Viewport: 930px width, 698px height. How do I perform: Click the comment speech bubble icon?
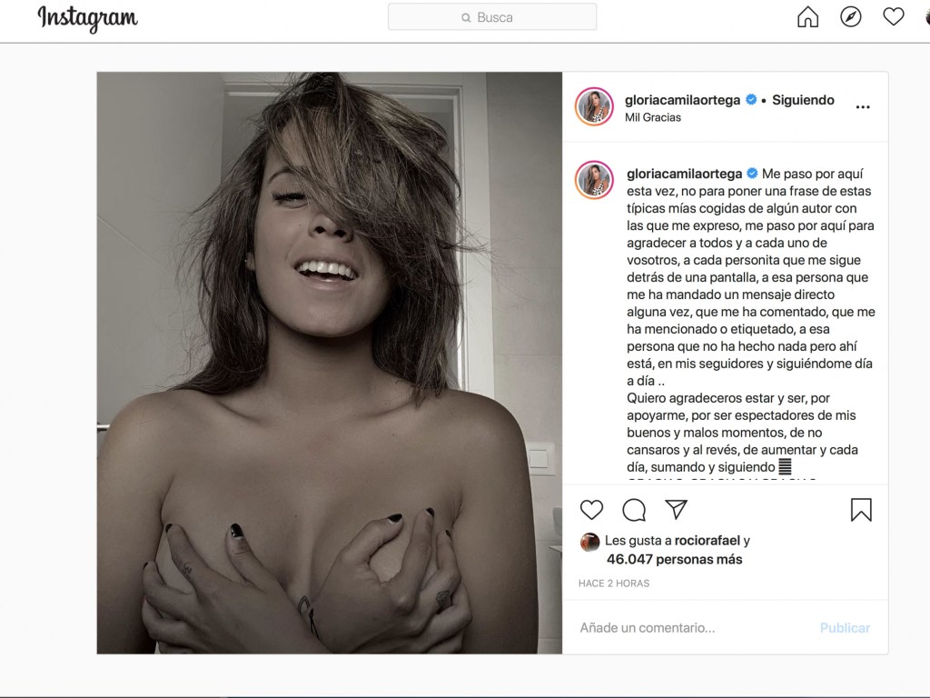[x=634, y=509]
